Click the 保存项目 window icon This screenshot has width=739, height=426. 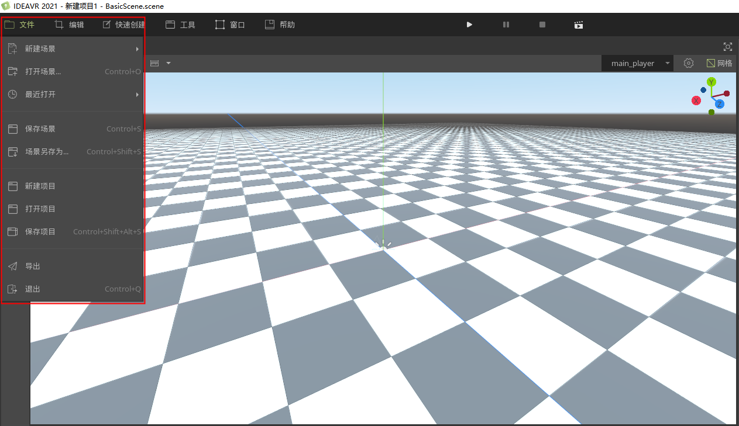13,232
